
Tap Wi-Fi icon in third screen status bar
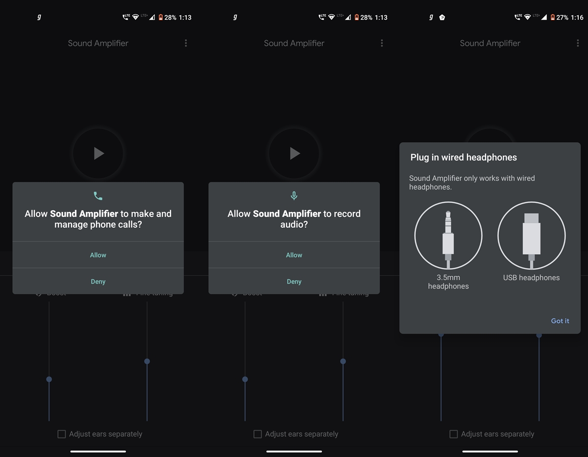[x=528, y=17]
